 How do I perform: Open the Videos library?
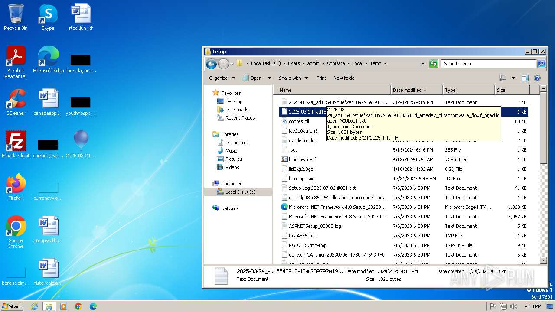point(228,167)
